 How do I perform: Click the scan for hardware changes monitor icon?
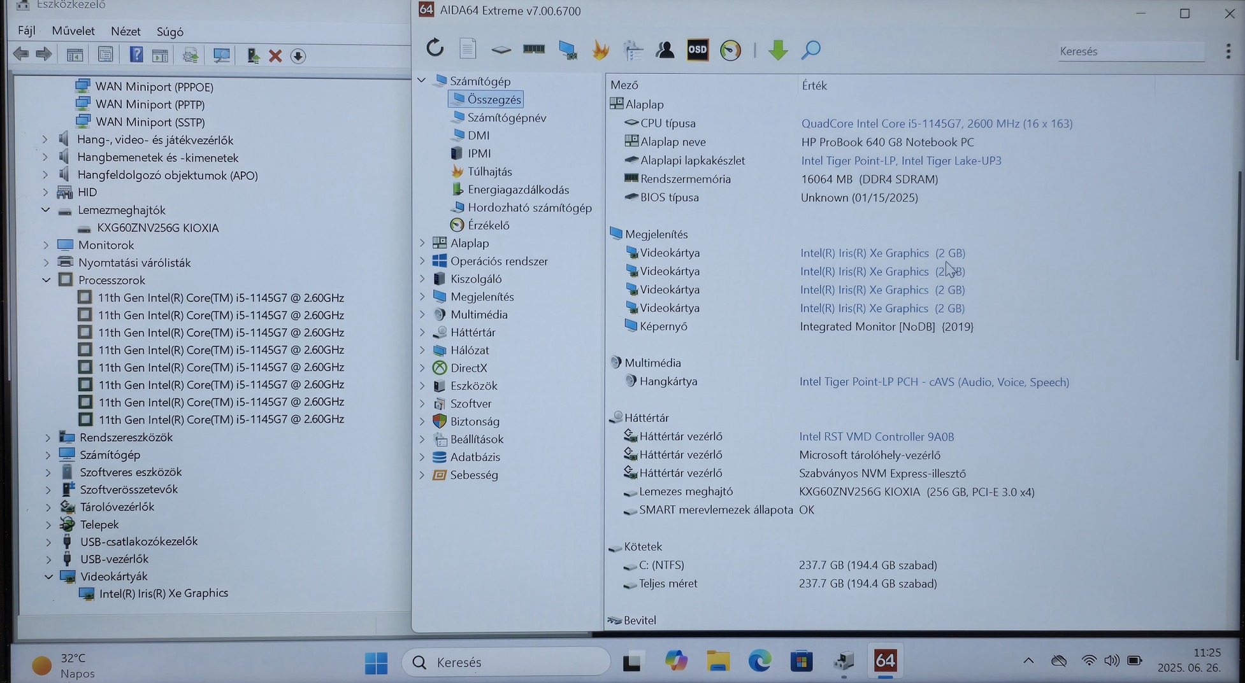221,55
